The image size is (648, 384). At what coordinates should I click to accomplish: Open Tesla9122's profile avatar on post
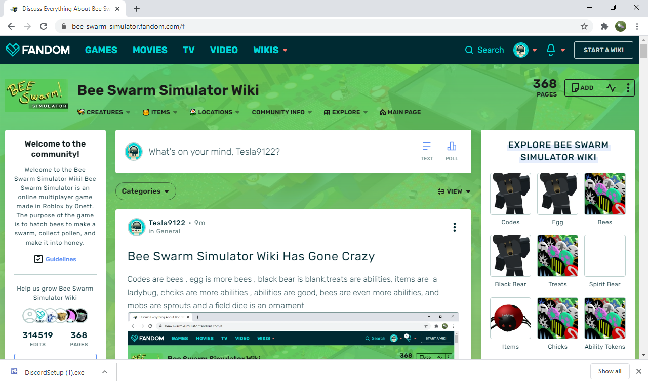[x=137, y=227]
